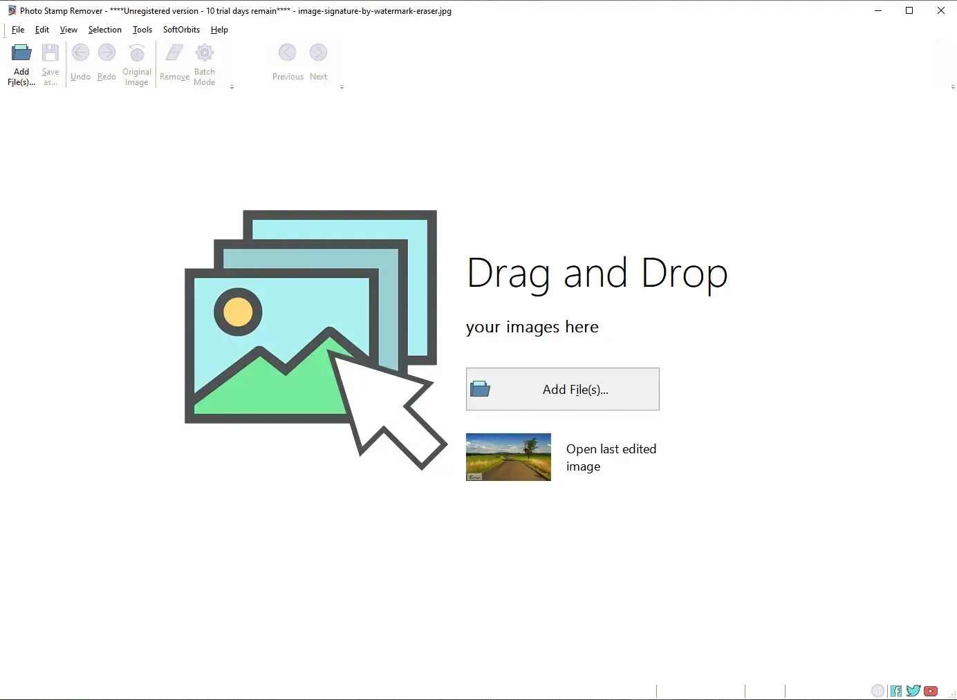Open Facebook icon in status bar
The height and width of the screenshot is (700, 957).
click(895, 690)
